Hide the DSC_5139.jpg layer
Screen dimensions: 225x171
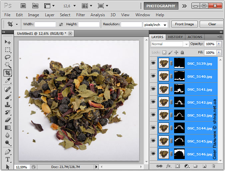[153, 63]
